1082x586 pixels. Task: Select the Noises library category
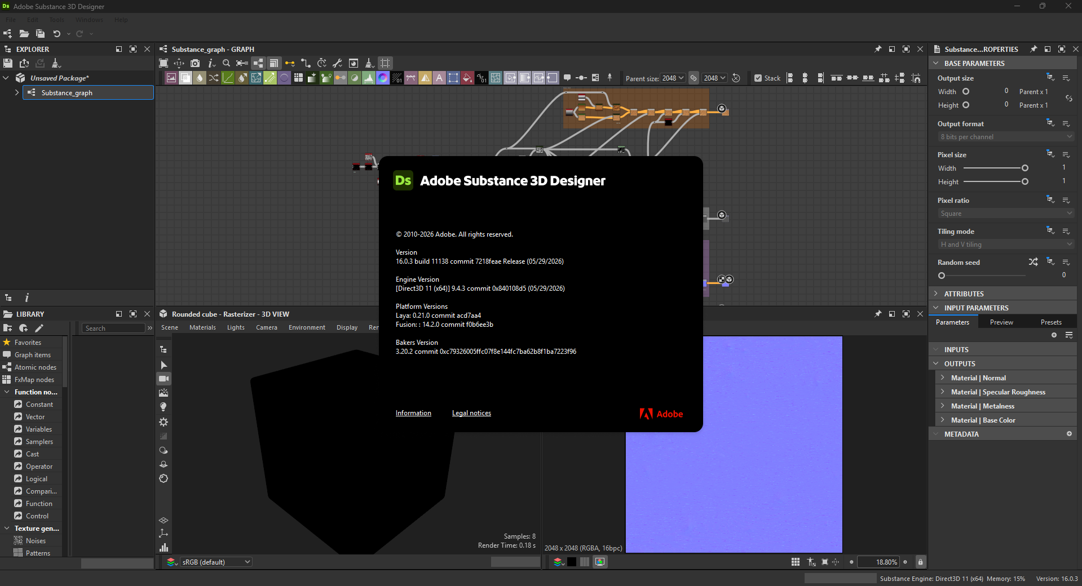click(x=36, y=541)
